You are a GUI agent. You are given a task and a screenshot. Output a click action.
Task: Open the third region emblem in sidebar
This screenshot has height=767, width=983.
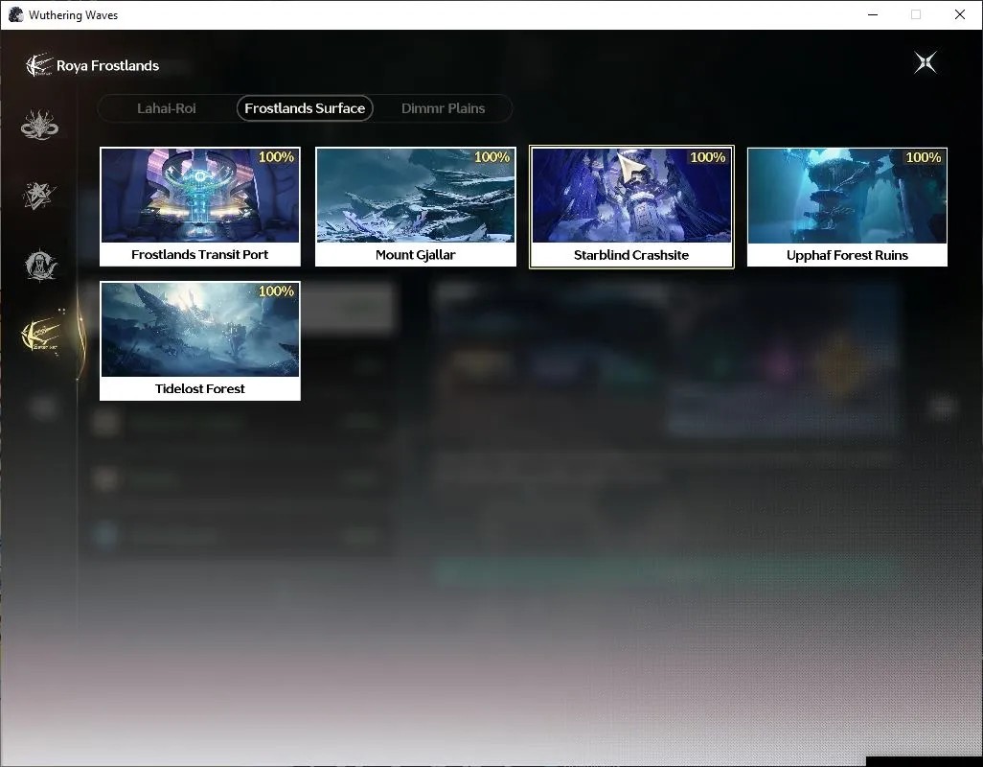pos(40,266)
